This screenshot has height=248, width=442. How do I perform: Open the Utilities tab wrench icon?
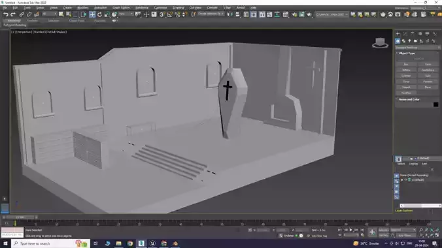435,34
